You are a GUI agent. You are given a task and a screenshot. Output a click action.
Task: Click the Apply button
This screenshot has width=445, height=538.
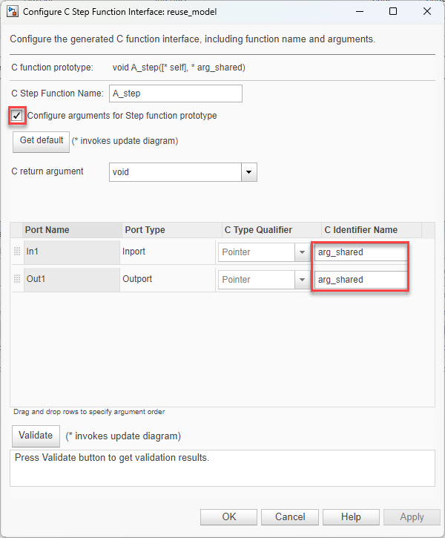click(412, 517)
